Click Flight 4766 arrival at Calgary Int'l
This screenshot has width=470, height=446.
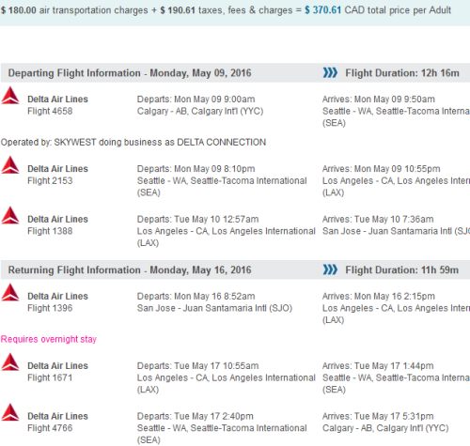click(385, 422)
